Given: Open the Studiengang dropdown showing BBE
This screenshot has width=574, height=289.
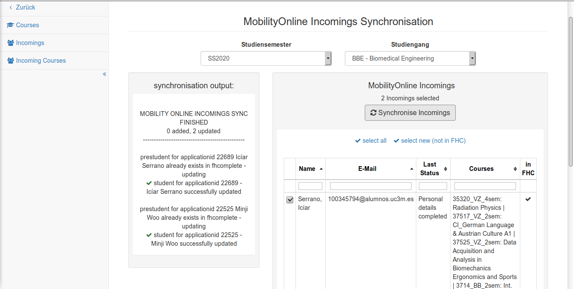Looking at the screenshot, I should coord(410,58).
